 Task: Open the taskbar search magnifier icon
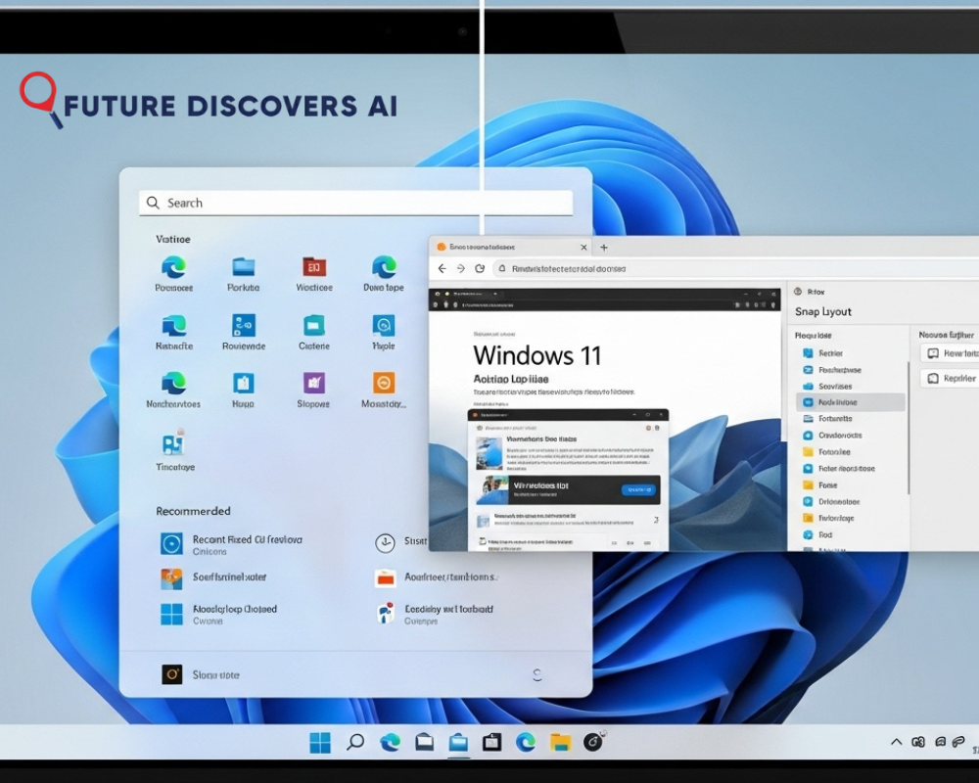click(x=355, y=742)
